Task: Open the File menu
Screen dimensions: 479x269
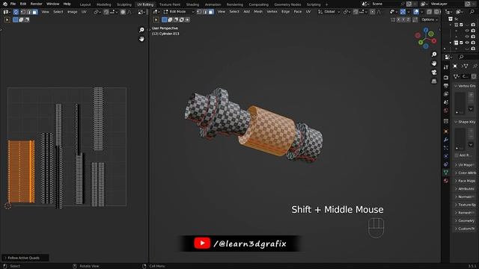Action: click(x=13, y=4)
